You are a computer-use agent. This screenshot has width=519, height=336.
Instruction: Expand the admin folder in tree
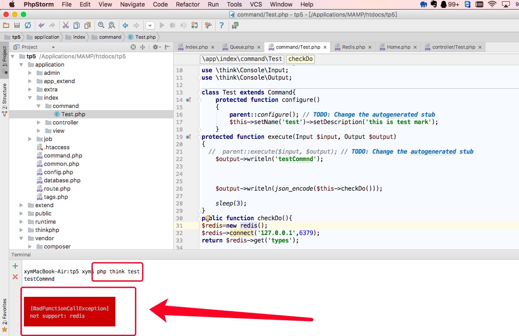point(30,73)
